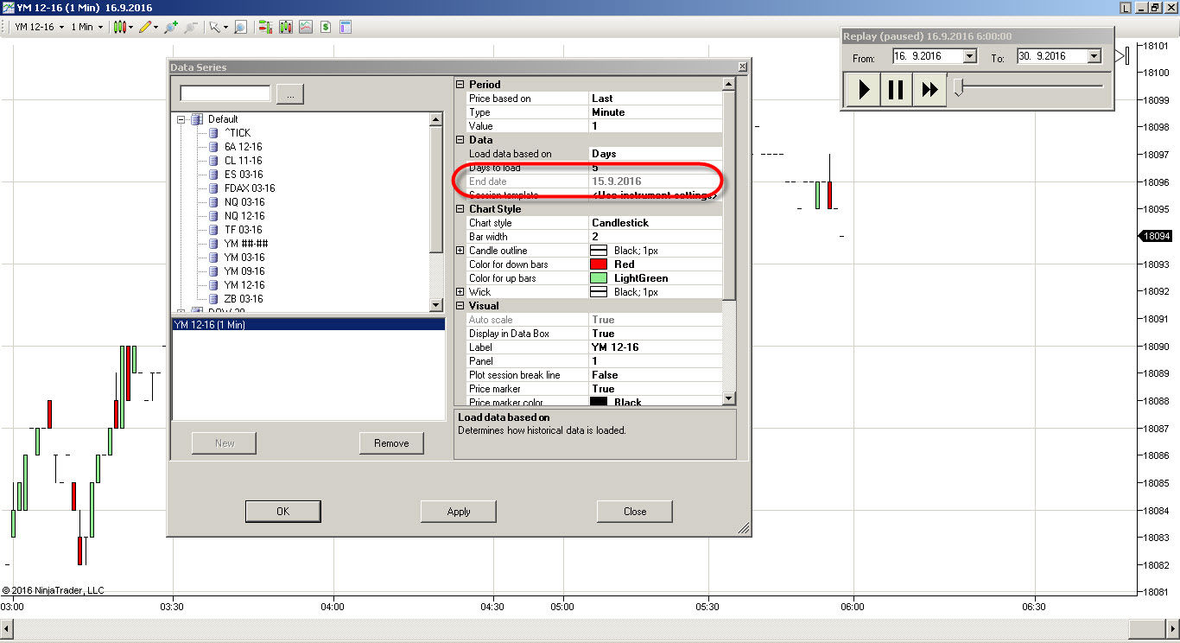Open the chart Properties window icon
The height and width of the screenshot is (643, 1180).
click(x=346, y=27)
